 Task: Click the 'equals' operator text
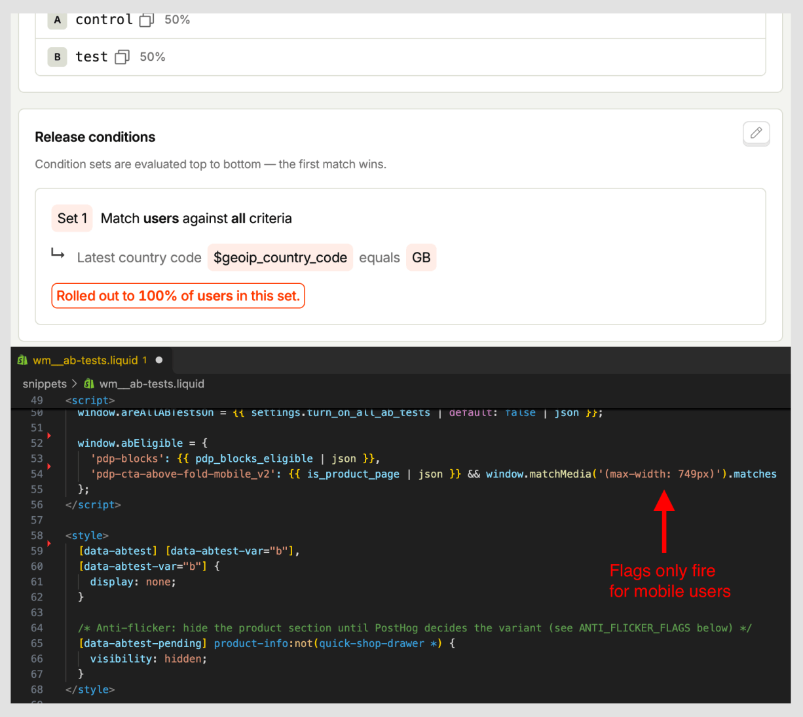(x=379, y=258)
